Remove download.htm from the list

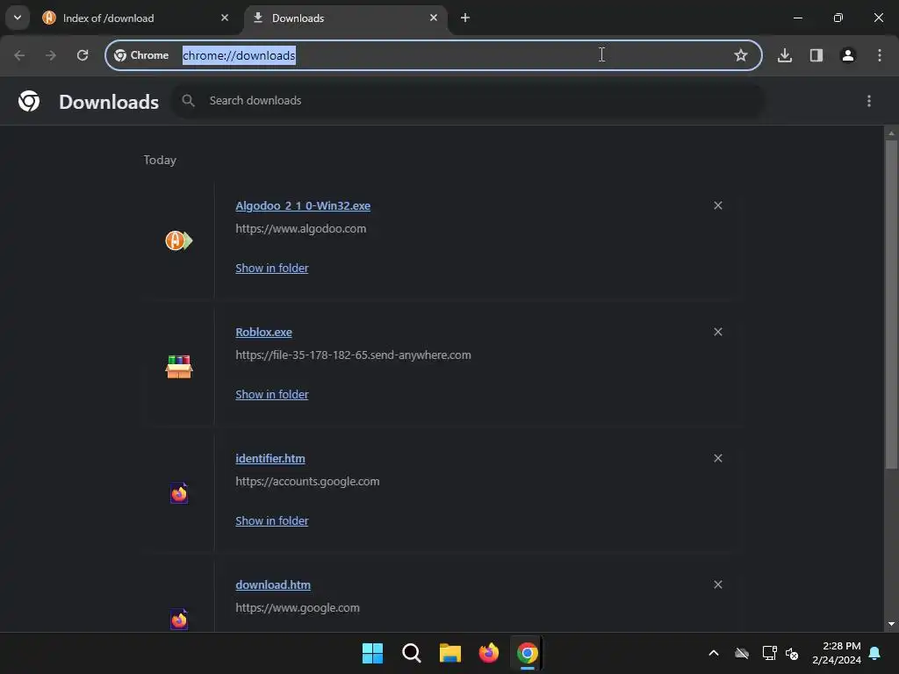[x=718, y=584]
